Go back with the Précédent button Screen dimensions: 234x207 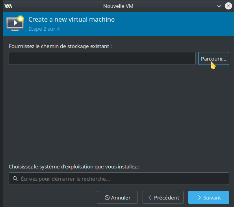coord(163,198)
